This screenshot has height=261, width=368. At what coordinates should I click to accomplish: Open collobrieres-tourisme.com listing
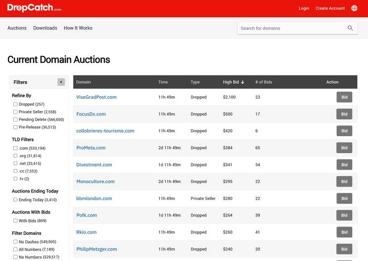click(105, 131)
